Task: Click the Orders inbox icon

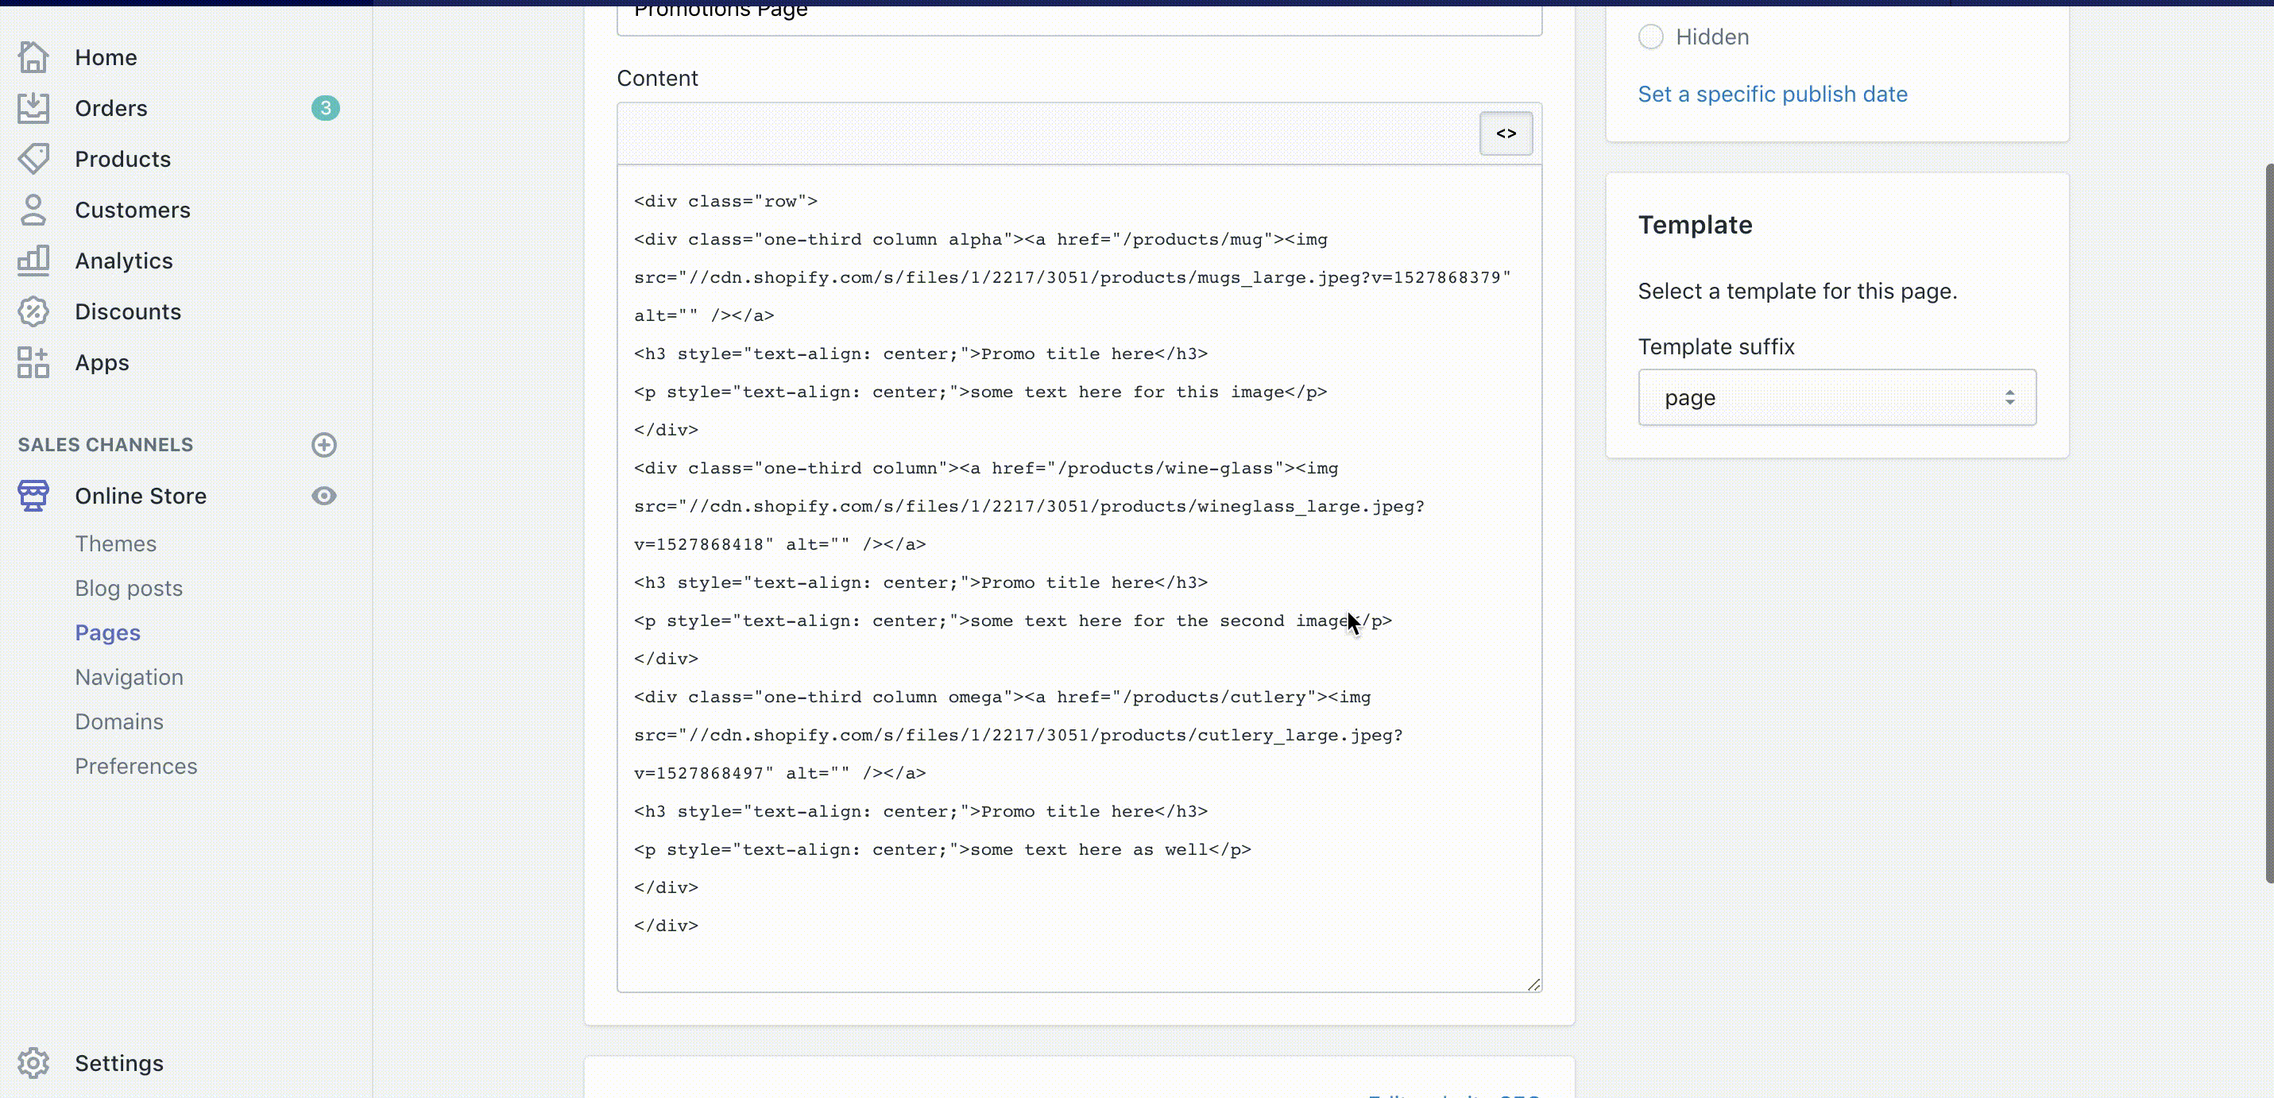Action: coord(33,109)
